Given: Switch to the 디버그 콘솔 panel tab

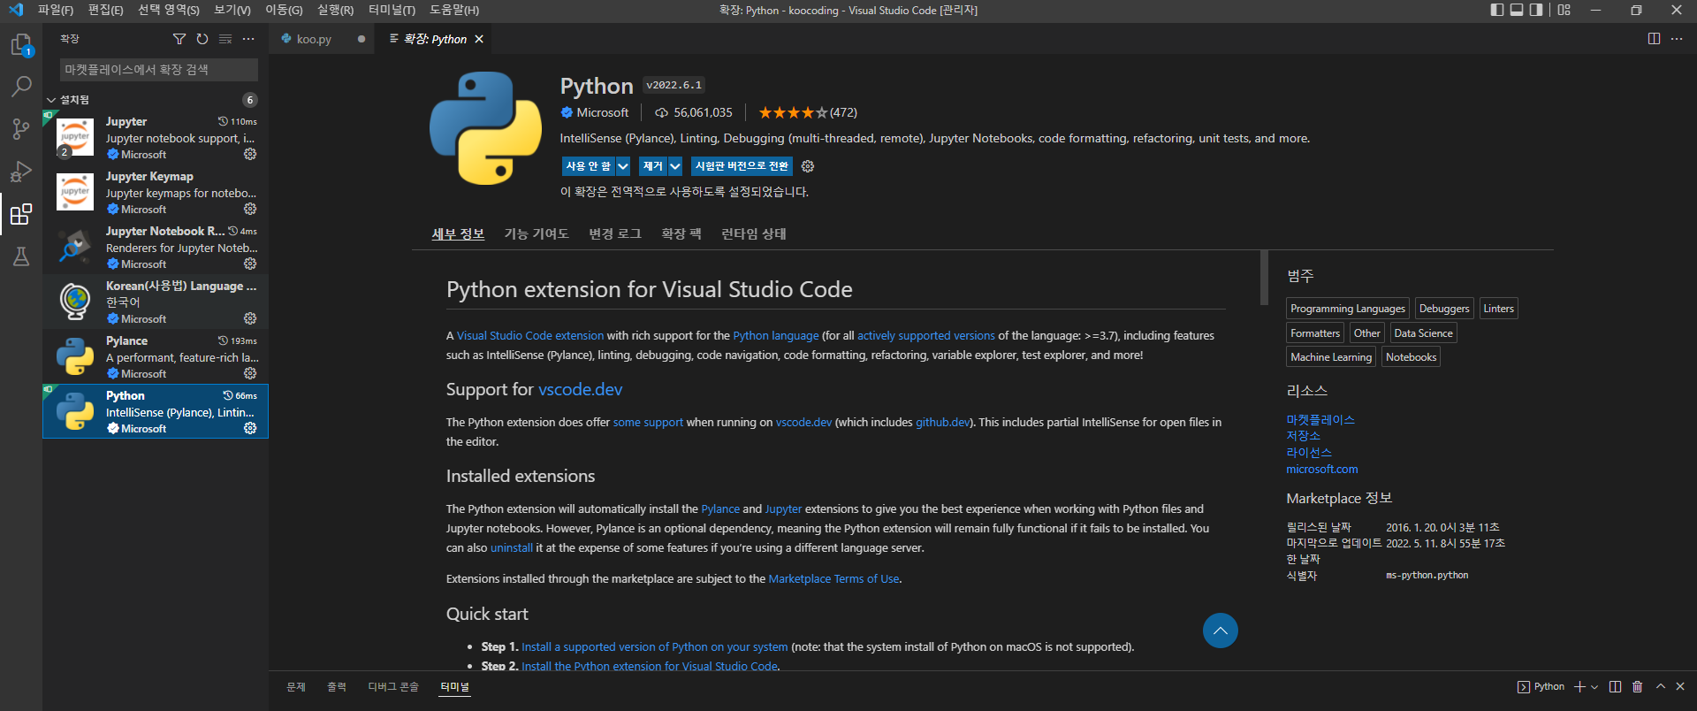Looking at the screenshot, I should coord(393,687).
